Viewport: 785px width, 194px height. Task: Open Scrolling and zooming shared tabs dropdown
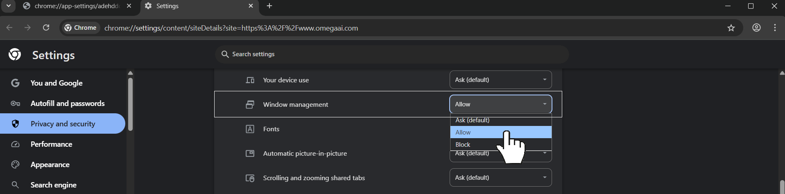click(x=500, y=178)
